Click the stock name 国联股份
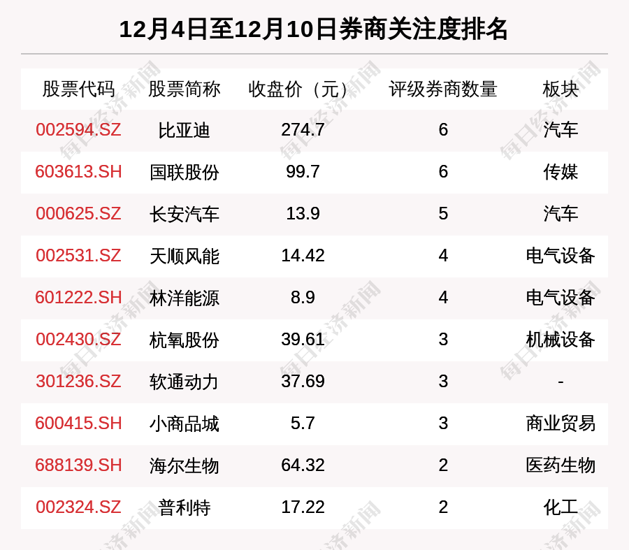This screenshot has height=550, width=629. click(184, 172)
